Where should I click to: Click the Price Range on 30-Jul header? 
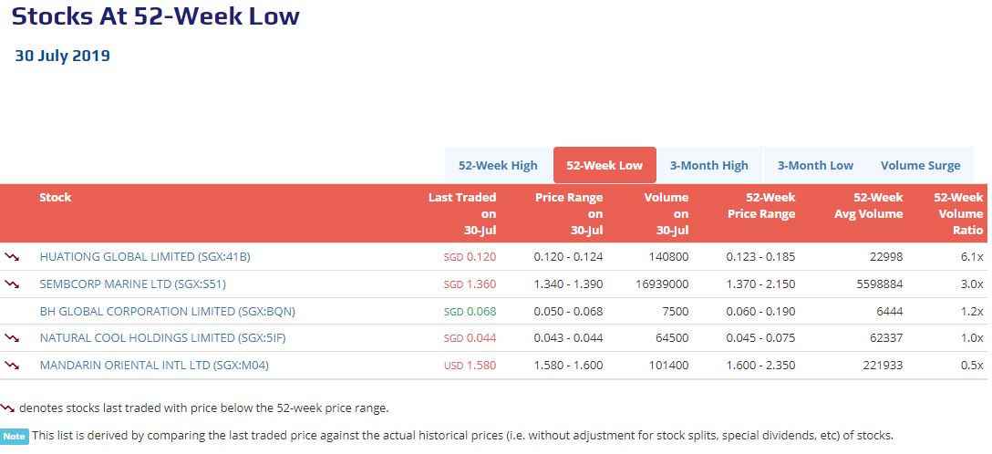point(569,213)
